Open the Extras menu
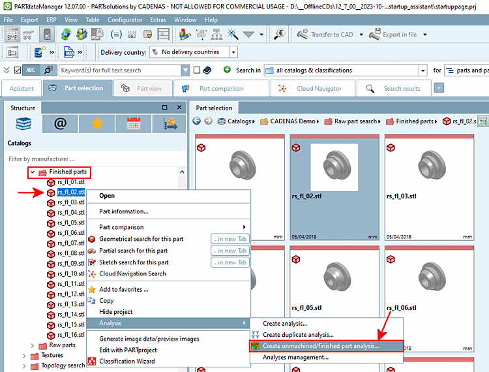Image resolution: width=489 pixels, height=372 pixels. point(158,20)
